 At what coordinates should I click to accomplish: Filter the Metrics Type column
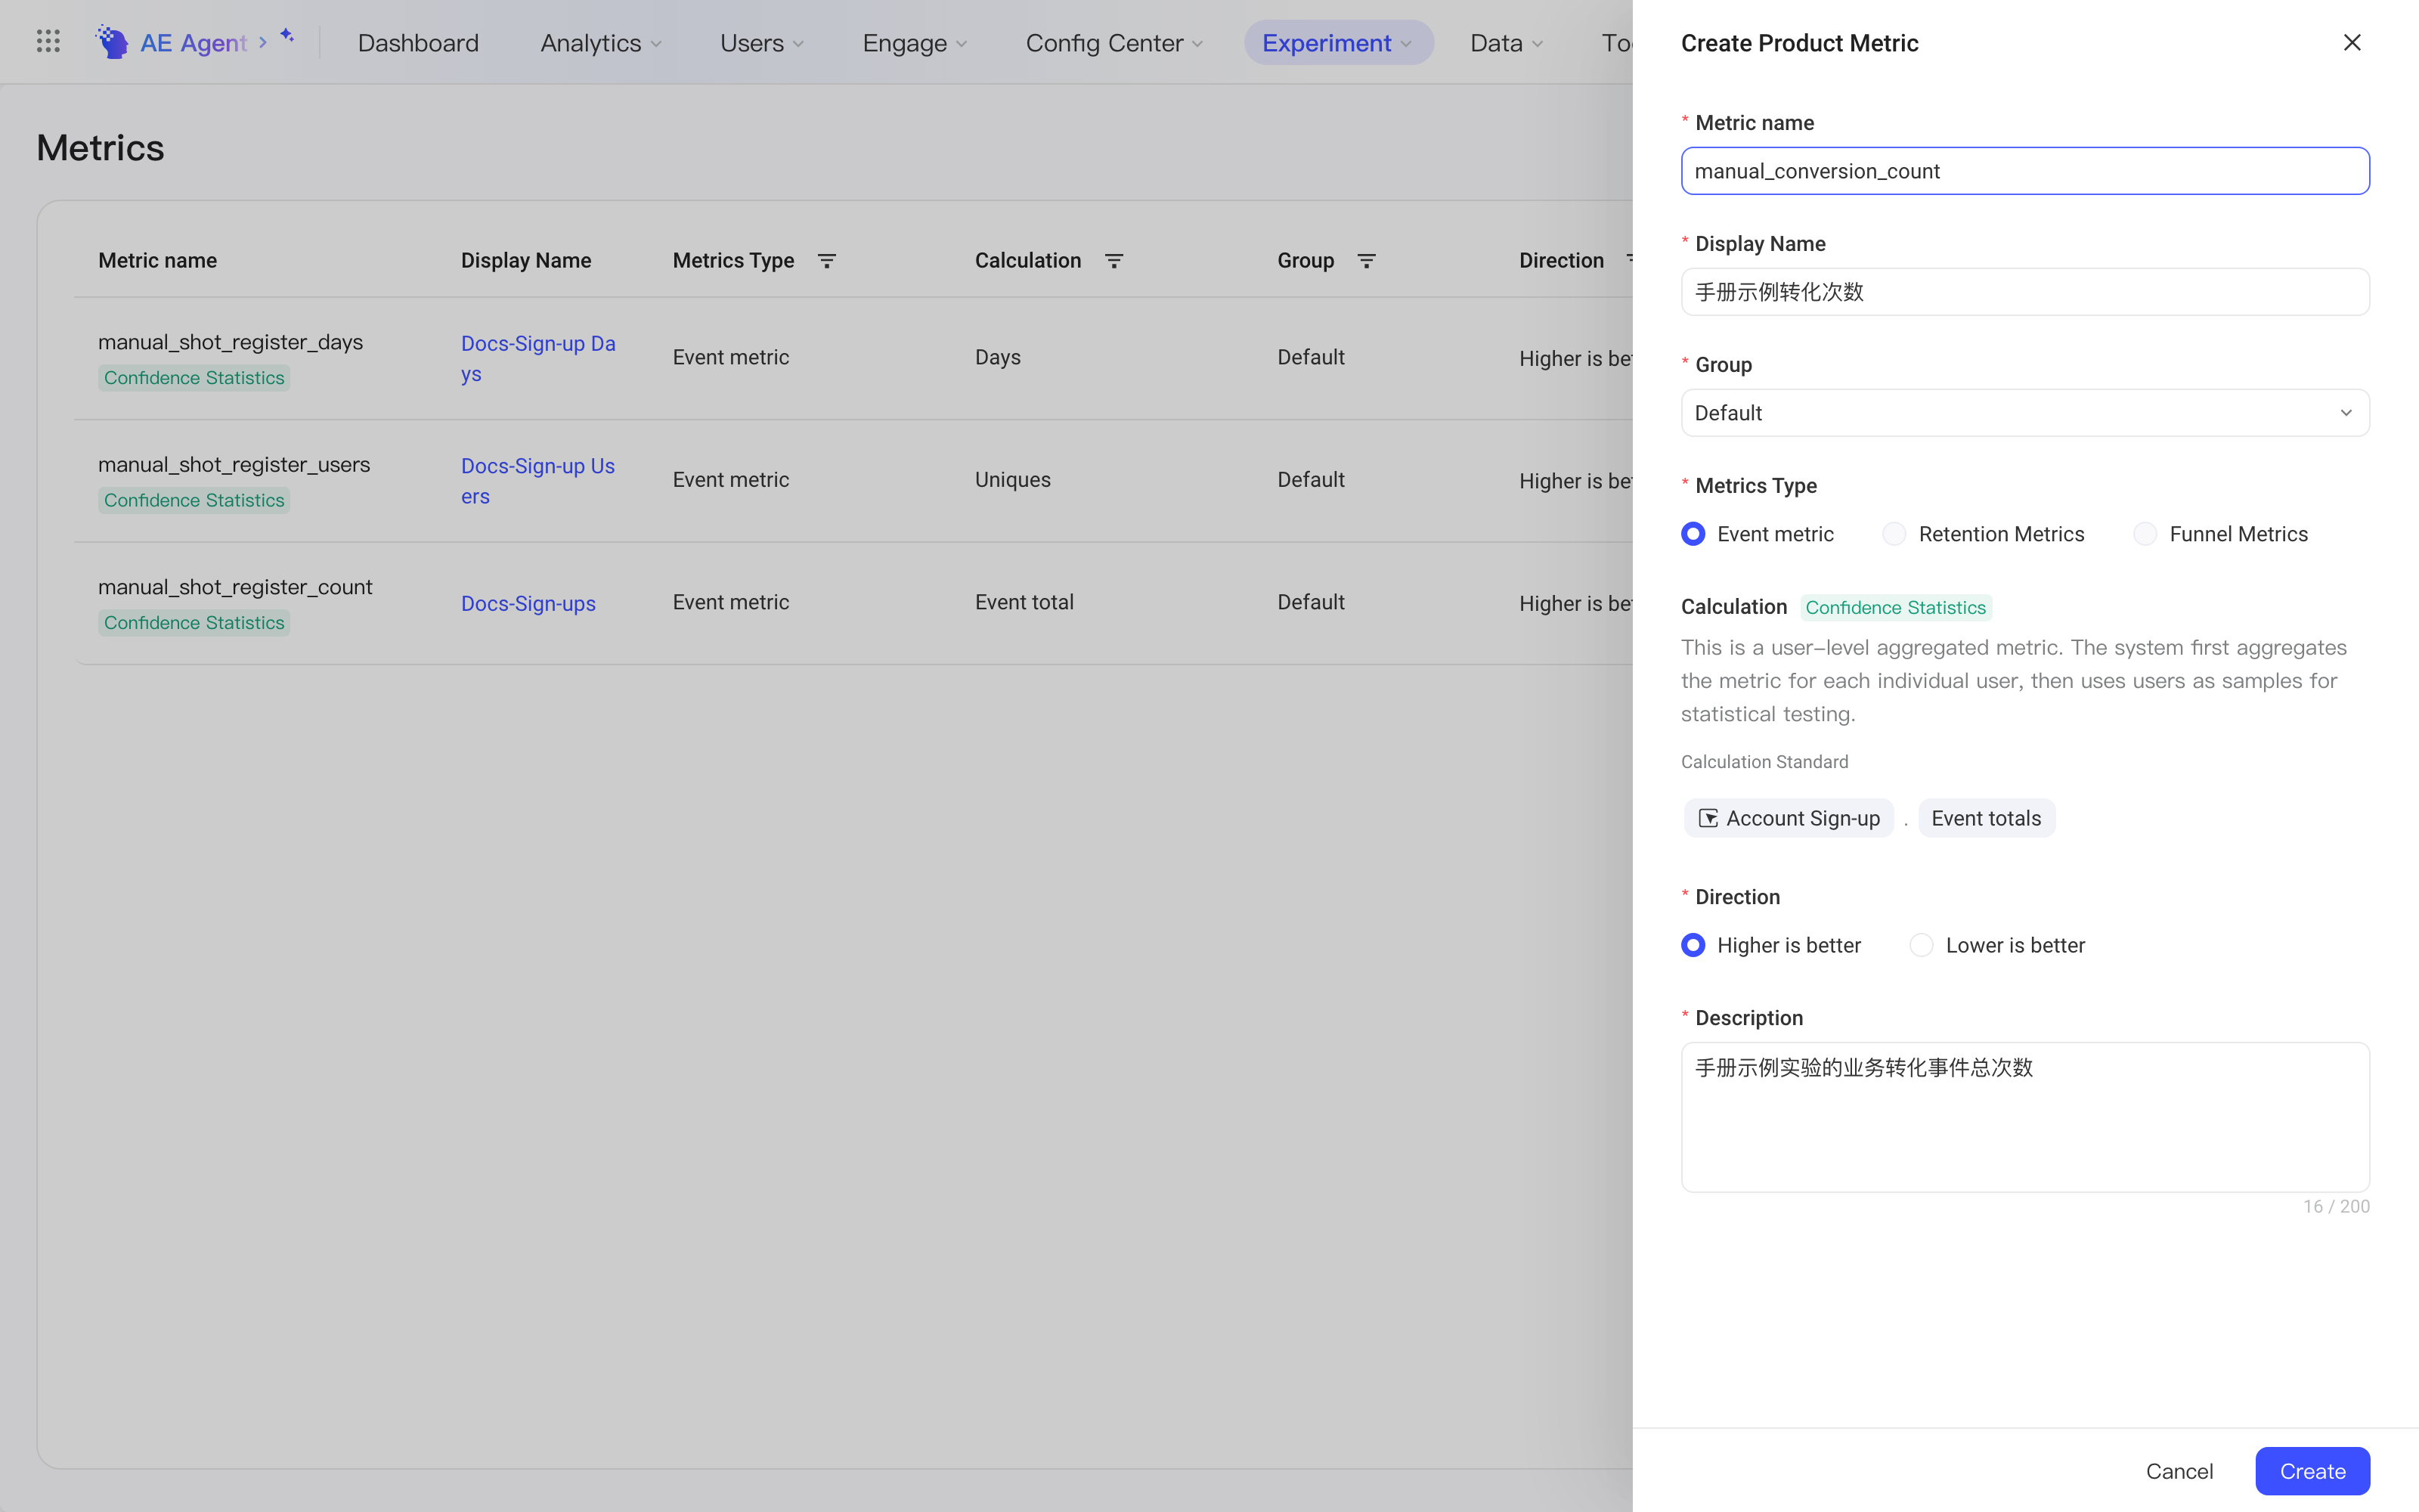(827, 261)
